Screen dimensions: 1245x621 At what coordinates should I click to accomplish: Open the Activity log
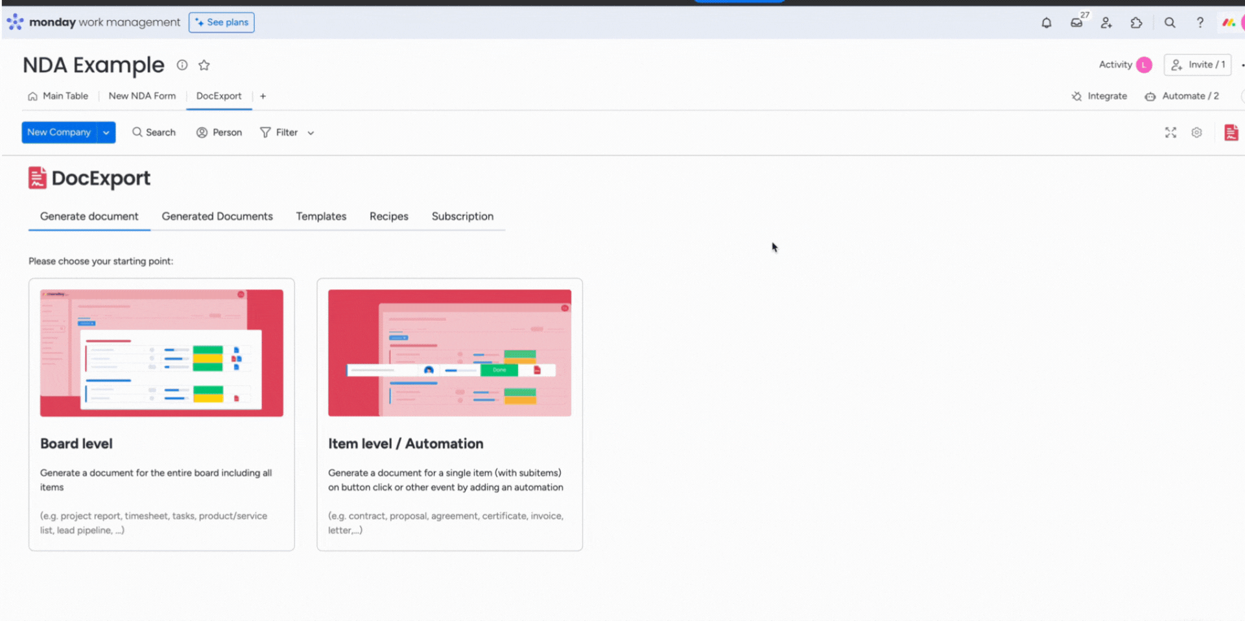click(1115, 65)
